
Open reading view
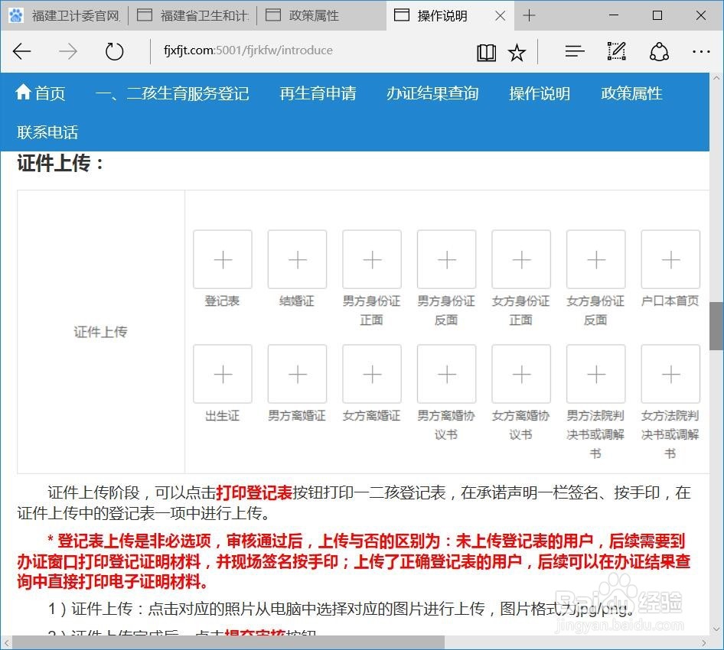point(485,51)
